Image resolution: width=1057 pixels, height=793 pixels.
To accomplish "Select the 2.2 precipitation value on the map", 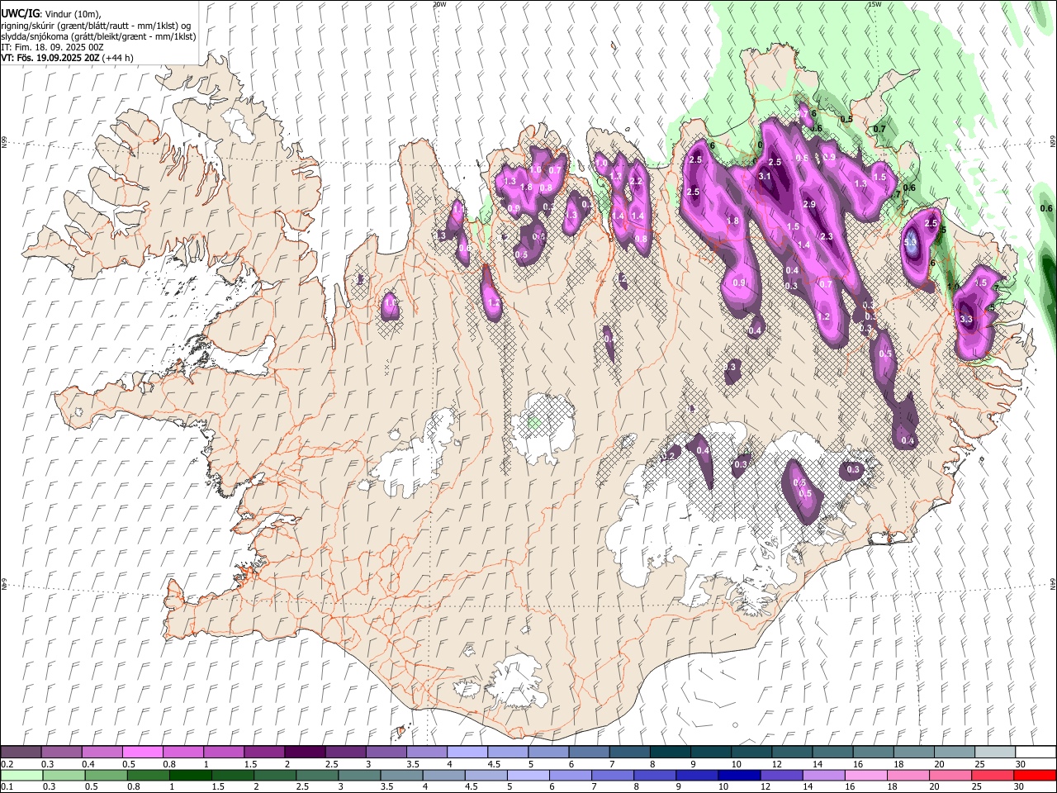I will click(636, 181).
